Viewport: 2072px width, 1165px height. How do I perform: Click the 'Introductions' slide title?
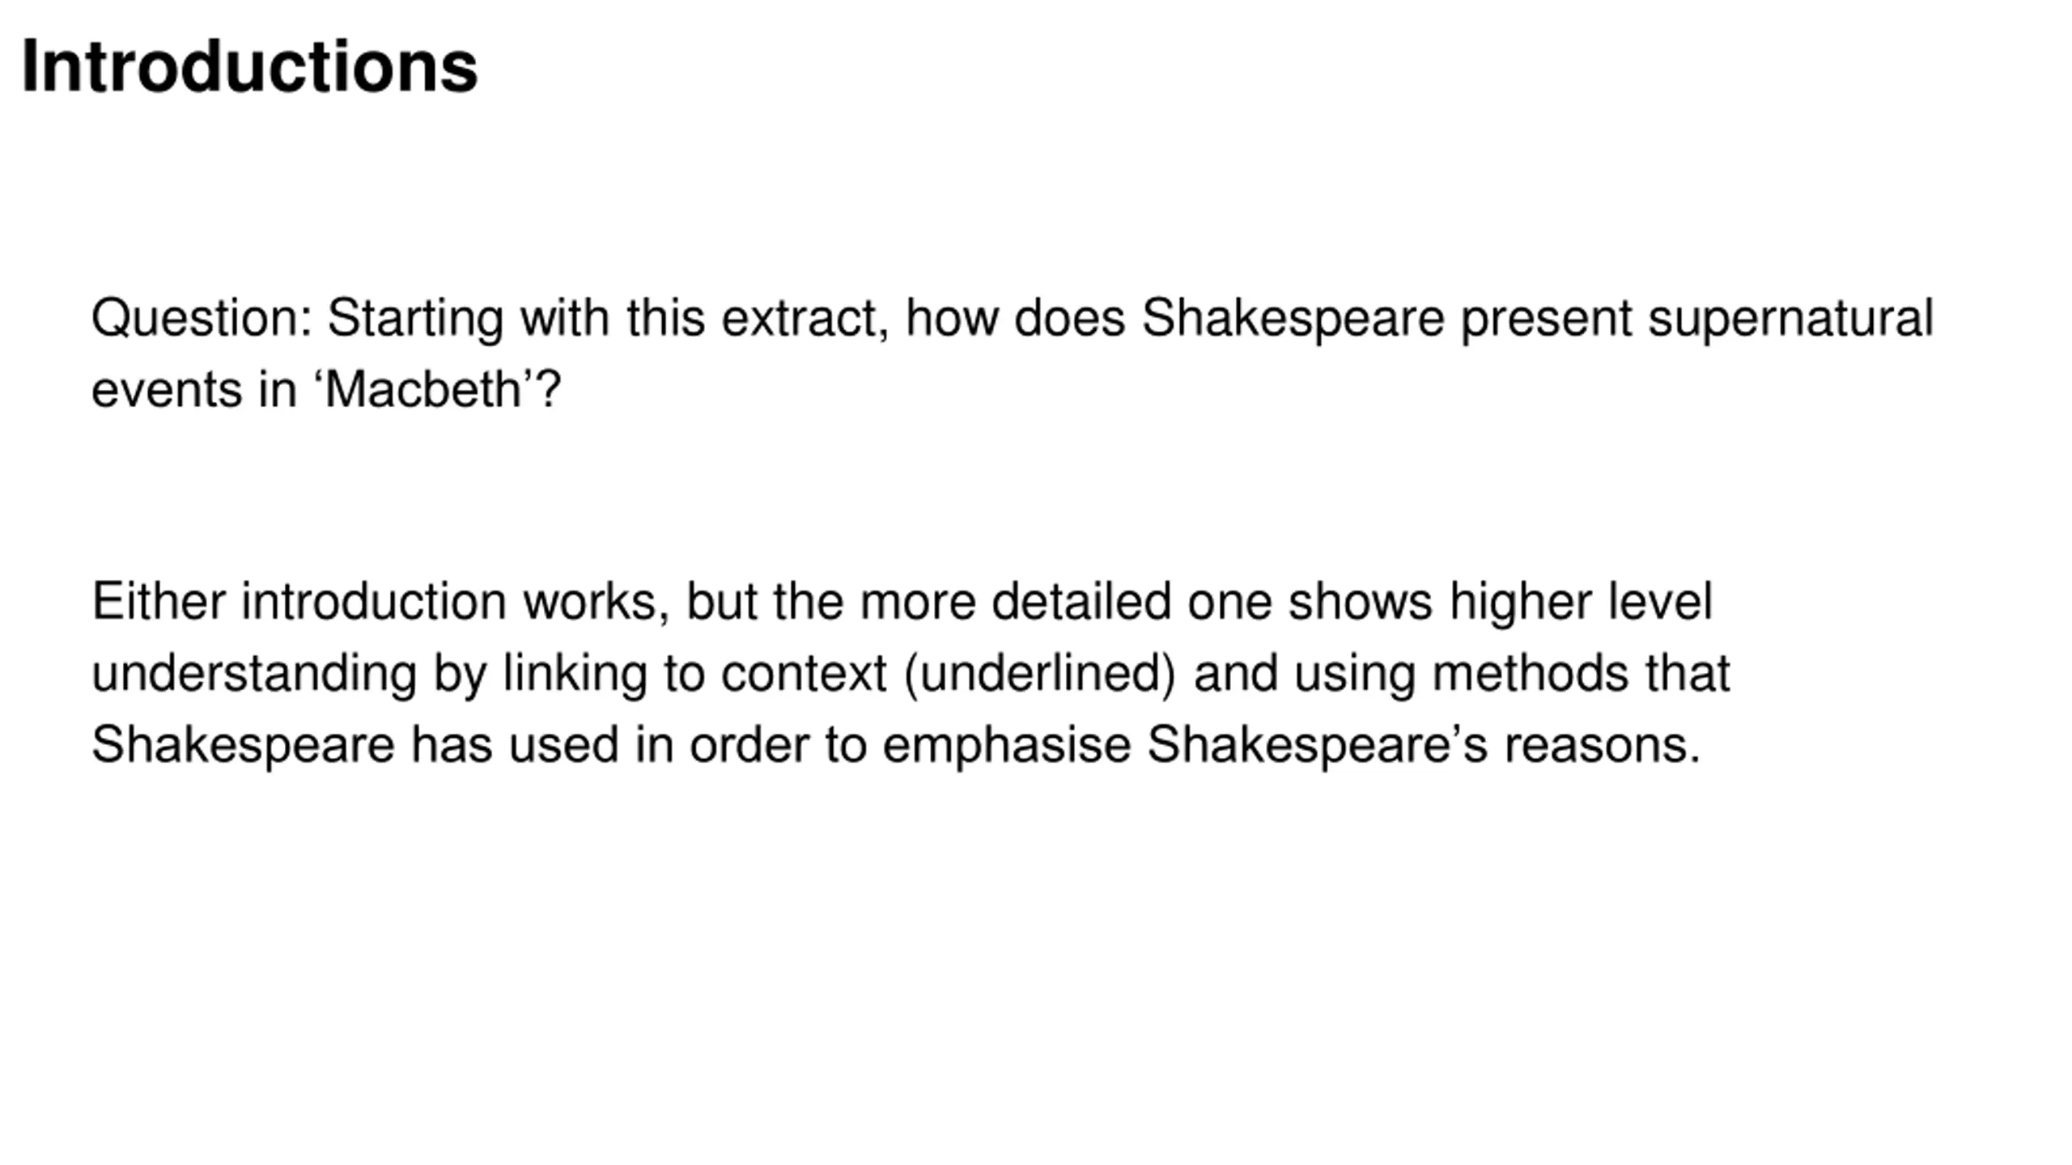tap(249, 67)
